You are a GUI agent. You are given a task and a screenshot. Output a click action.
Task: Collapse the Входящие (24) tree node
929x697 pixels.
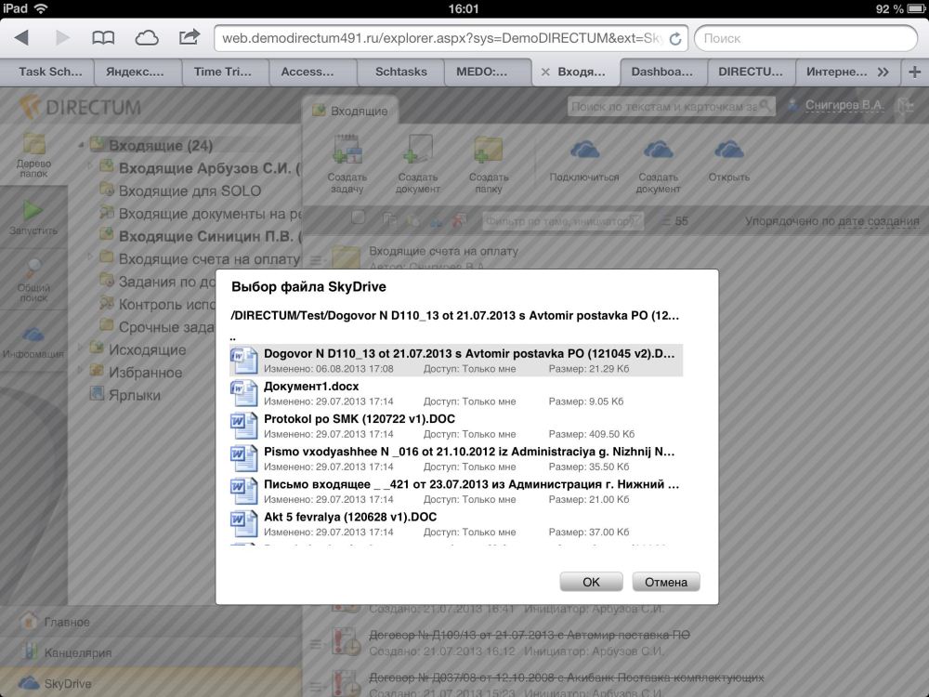point(81,145)
